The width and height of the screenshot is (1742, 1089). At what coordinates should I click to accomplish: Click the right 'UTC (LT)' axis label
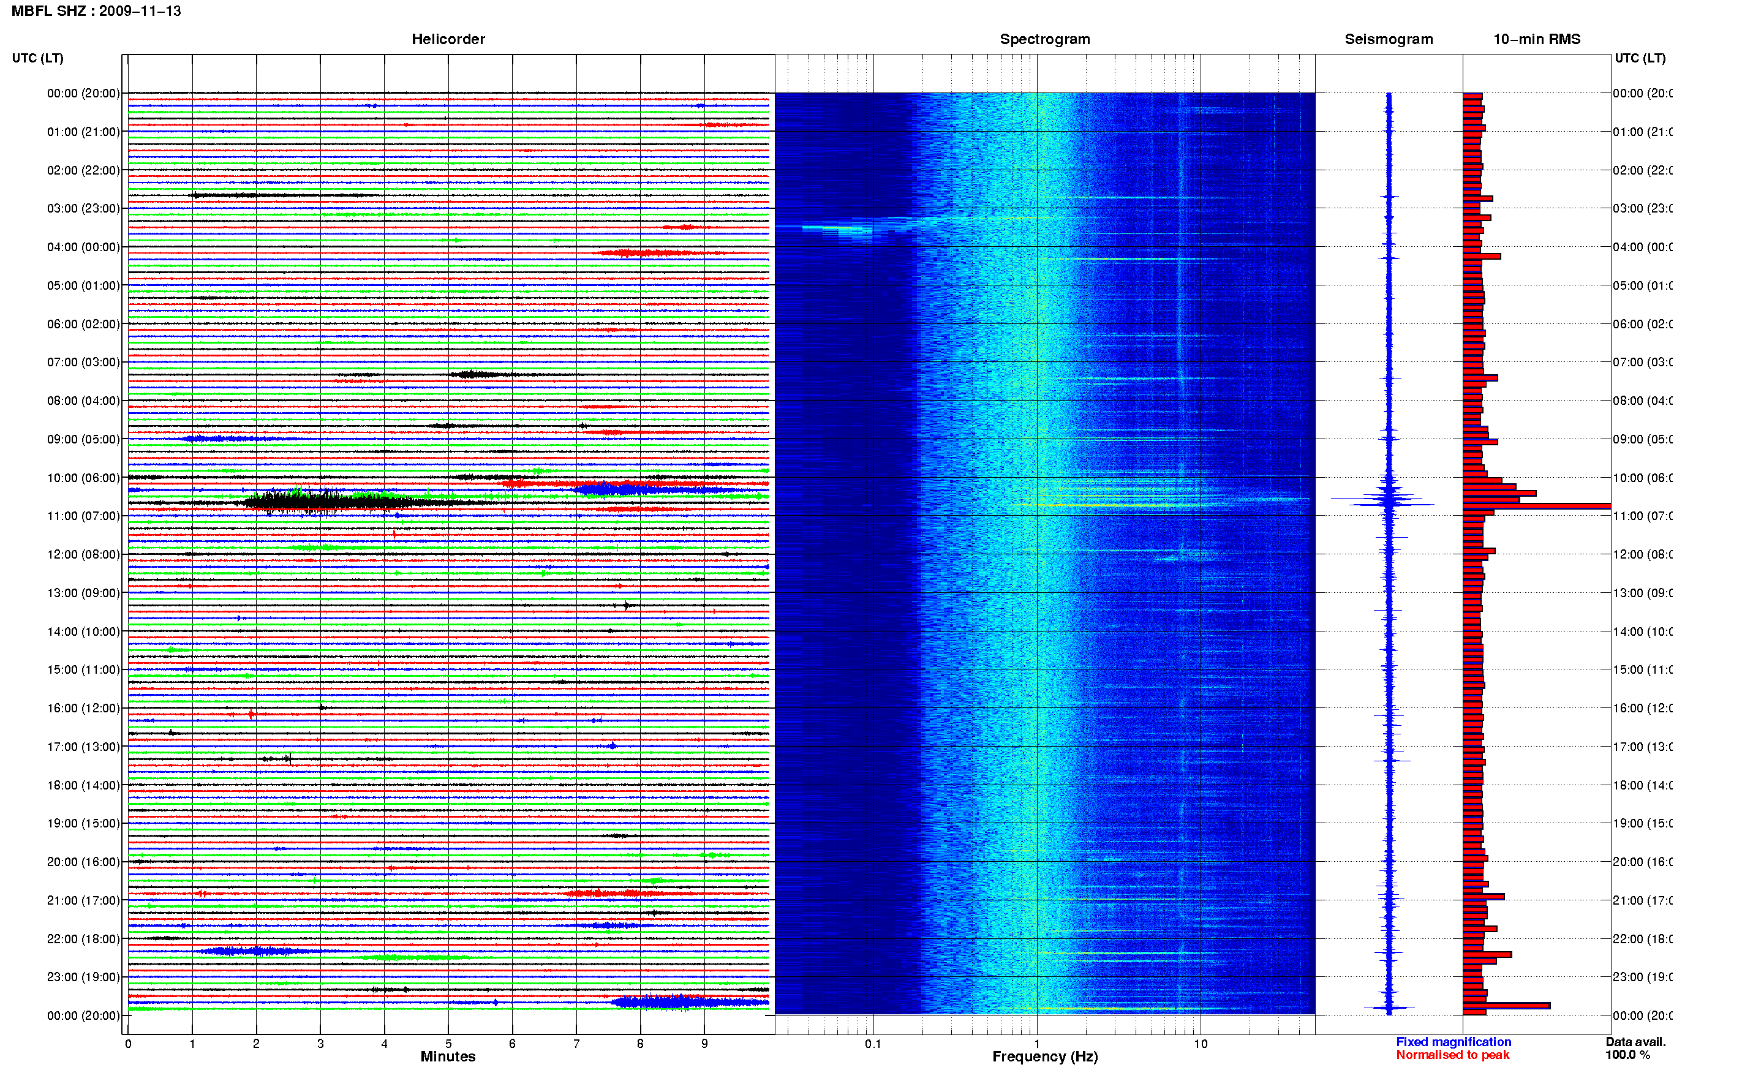[x=1640, y=58]
